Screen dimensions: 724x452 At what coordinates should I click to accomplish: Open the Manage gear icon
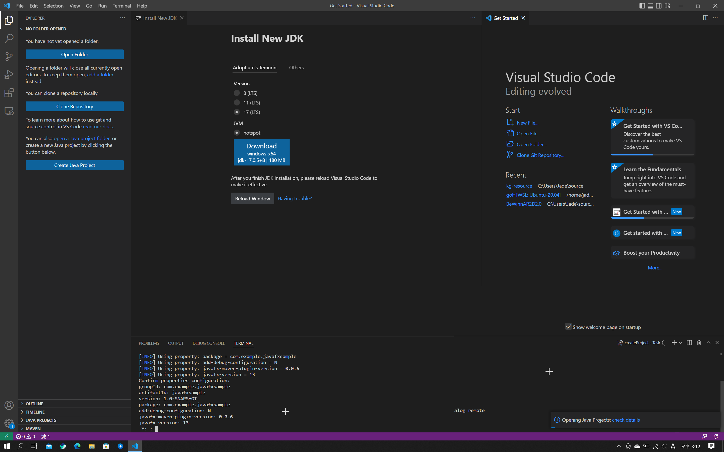pyautogui.click(x=9, y=423)
